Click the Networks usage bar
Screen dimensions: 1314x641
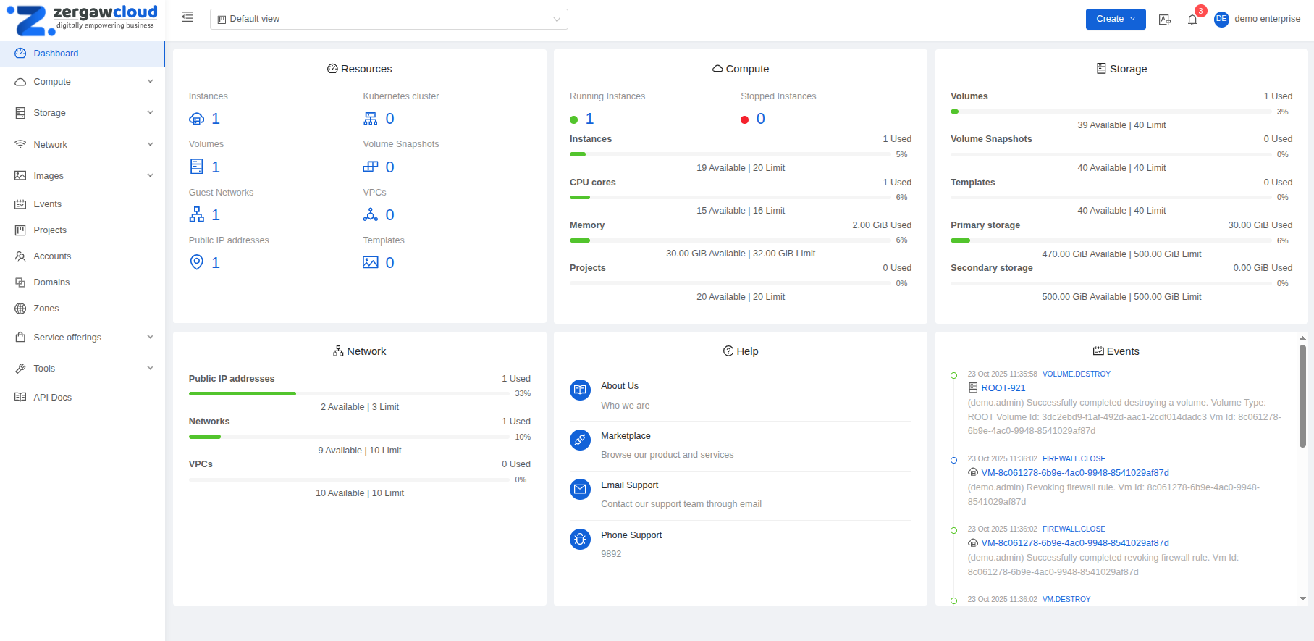coord(349,437)
